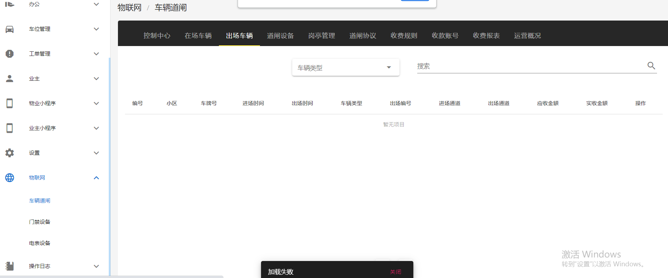Switch to the 在场车辆 tab
The image size is (668, 278).
tap(198, 35)
